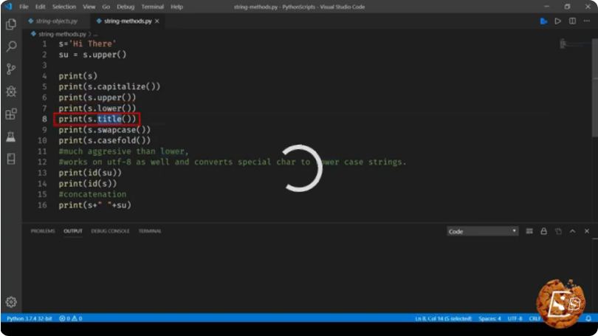Click the editor vertical scrollbar
The height and width of the screenshot is (336, 598).
pos(595,88)
